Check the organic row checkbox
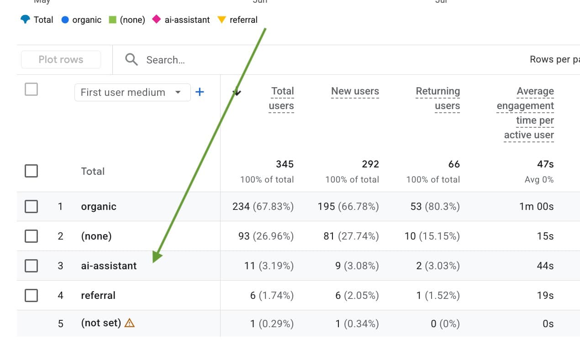 point(31,207)
